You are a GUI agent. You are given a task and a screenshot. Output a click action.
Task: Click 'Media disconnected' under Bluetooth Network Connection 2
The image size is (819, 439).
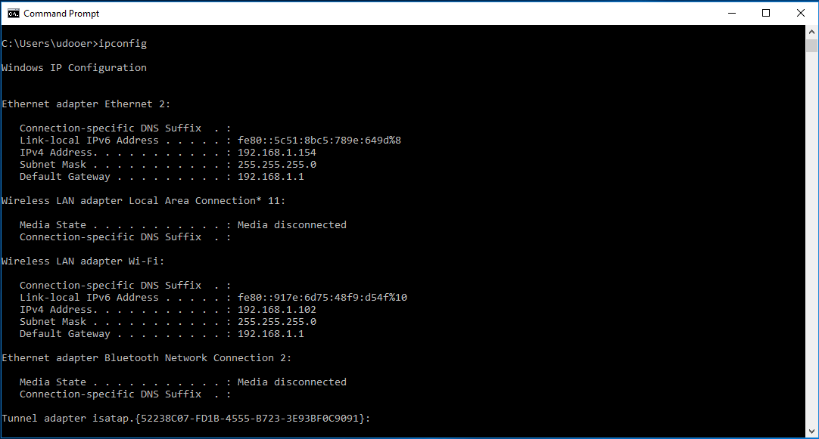coord(292,382)
